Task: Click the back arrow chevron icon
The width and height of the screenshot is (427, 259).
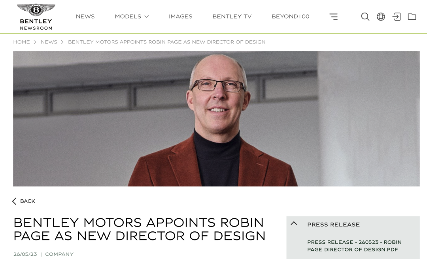Action: [x=14, y=201]
